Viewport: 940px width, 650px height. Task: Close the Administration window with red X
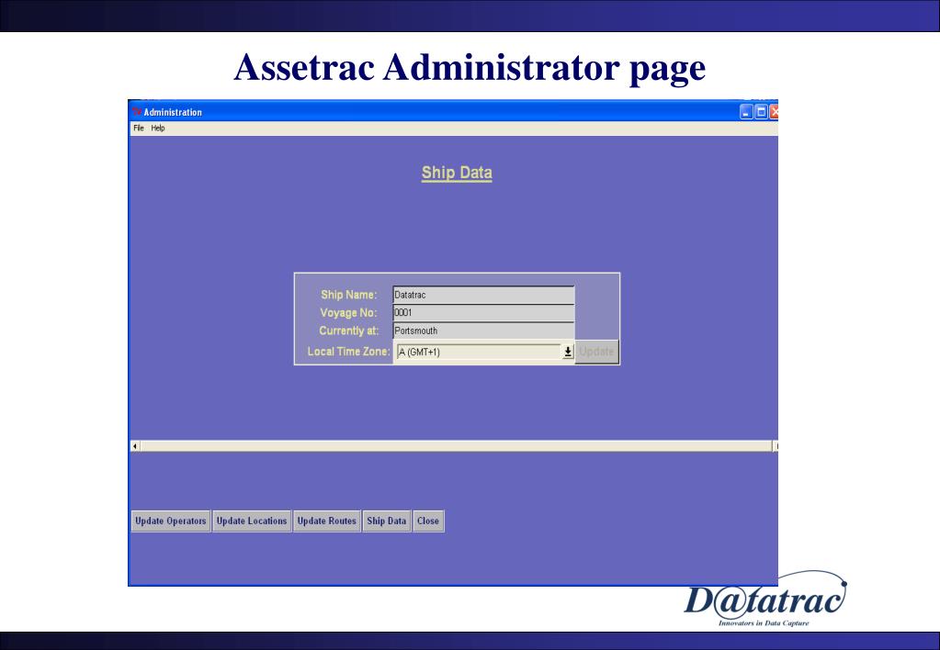774,112
